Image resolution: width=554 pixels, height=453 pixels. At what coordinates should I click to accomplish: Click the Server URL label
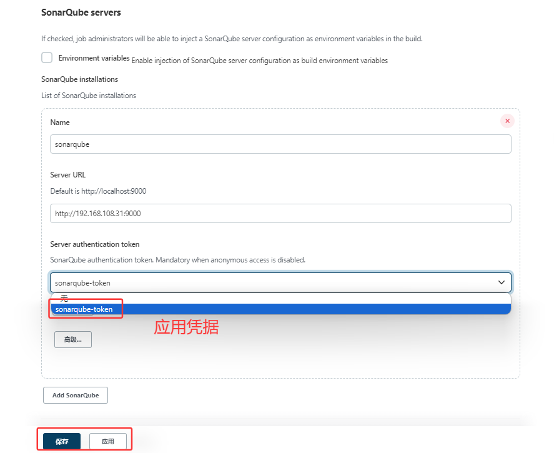pos(68,175)
